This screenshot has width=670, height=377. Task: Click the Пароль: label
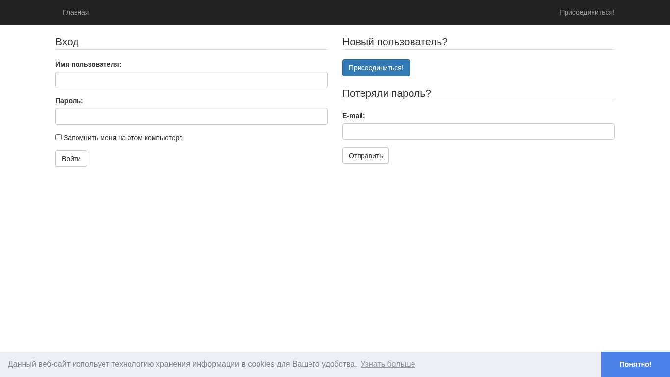(x=69, y=101)
